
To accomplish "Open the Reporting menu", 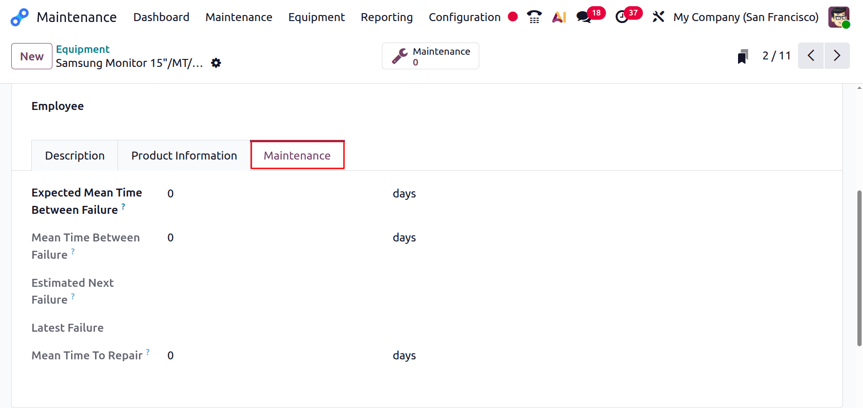I will (387, 17).
